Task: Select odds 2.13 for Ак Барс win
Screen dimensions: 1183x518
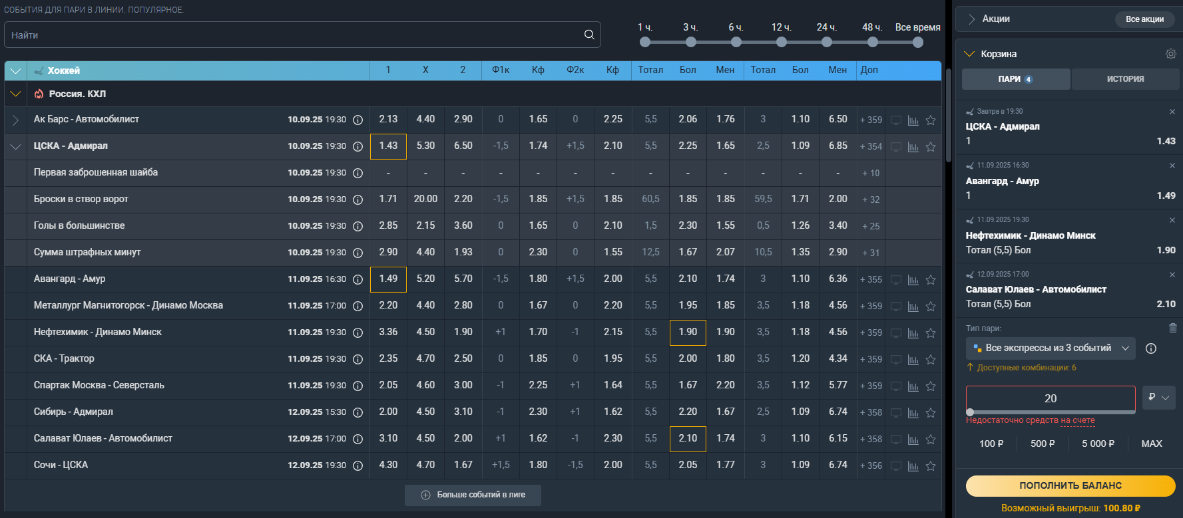Action: (x=388, y=119)
